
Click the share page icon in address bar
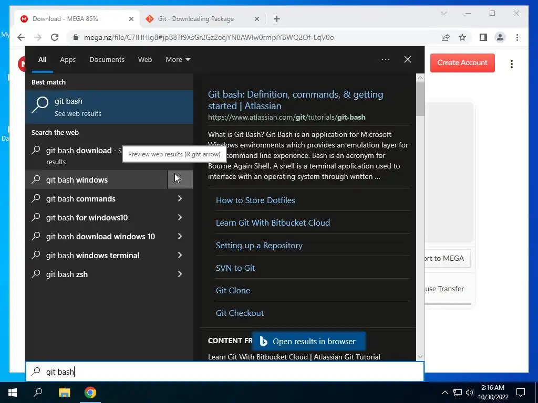[446, 37]
